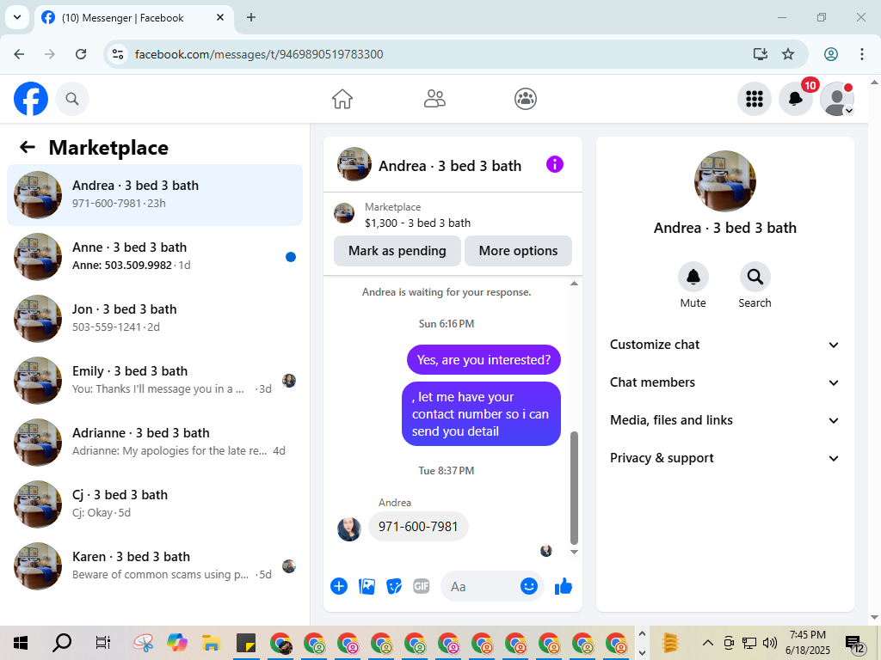Screen dimensions: 881x660
Task: Expand the Chat members section
Action: click(x=724, y=382)
